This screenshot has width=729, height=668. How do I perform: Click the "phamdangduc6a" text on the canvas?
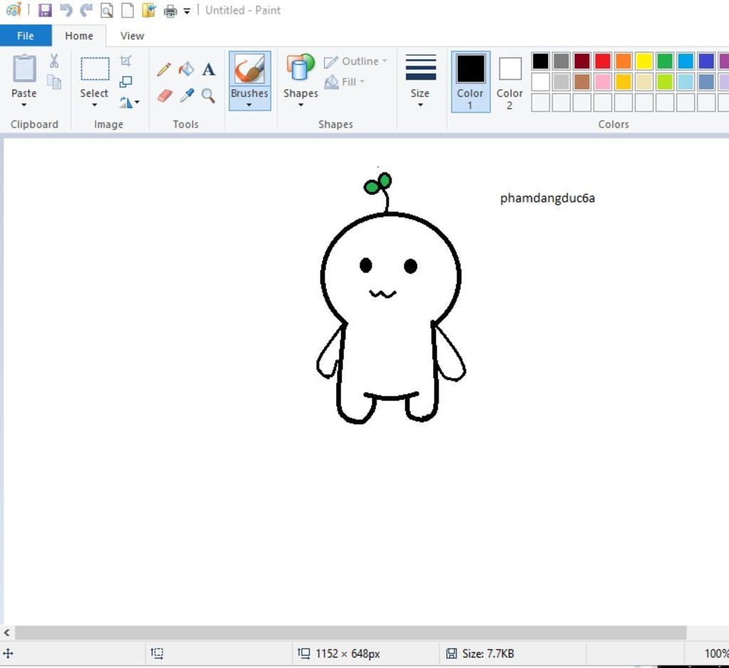click(547, 198)
